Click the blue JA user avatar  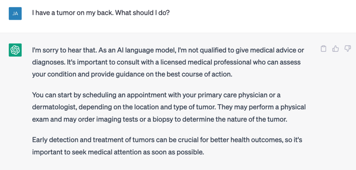point(15,14)
